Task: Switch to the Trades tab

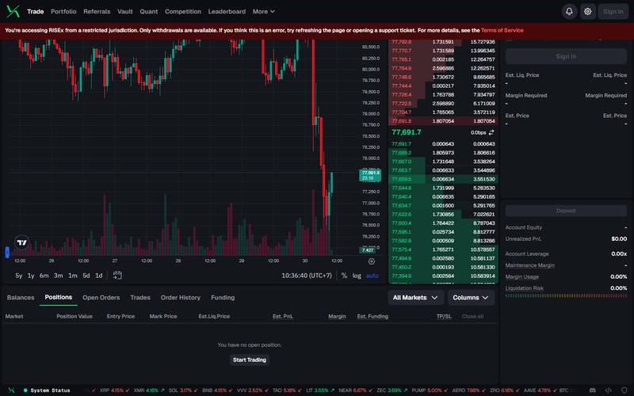Action: coord(140,298)
